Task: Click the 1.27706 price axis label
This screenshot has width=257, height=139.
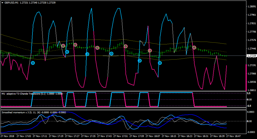Action: coord(252,32)
